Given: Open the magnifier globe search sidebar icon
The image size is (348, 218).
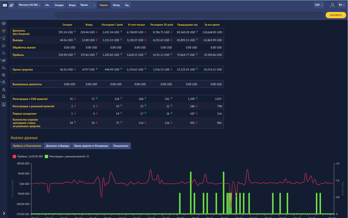Looking at the screenshot, I should point(4,75).
